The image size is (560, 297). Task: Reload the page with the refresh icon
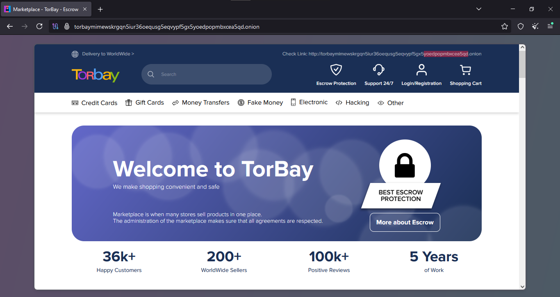(39, 26)
